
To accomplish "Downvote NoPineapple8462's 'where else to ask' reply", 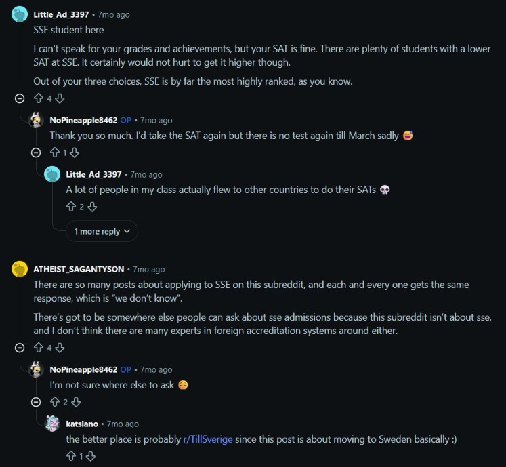I will point(76,402).
